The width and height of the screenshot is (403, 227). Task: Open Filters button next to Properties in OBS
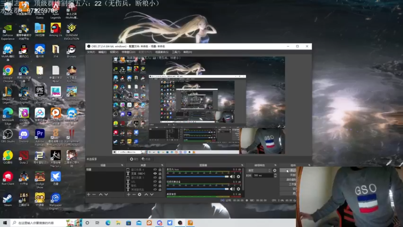pos(146,159)
